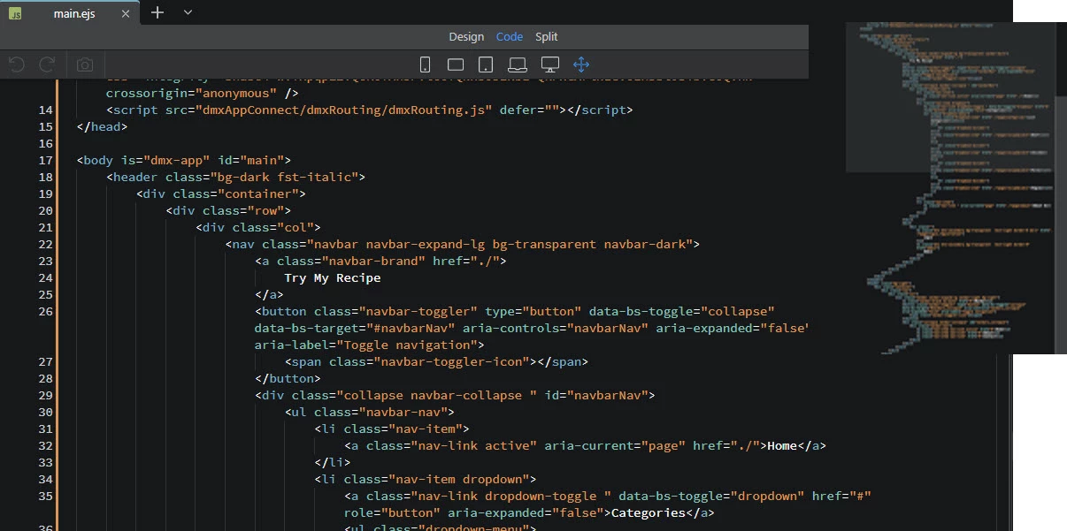Click the redo arrow icon
The width and height of the screenshot is (1067, 531).
(48, 64)
